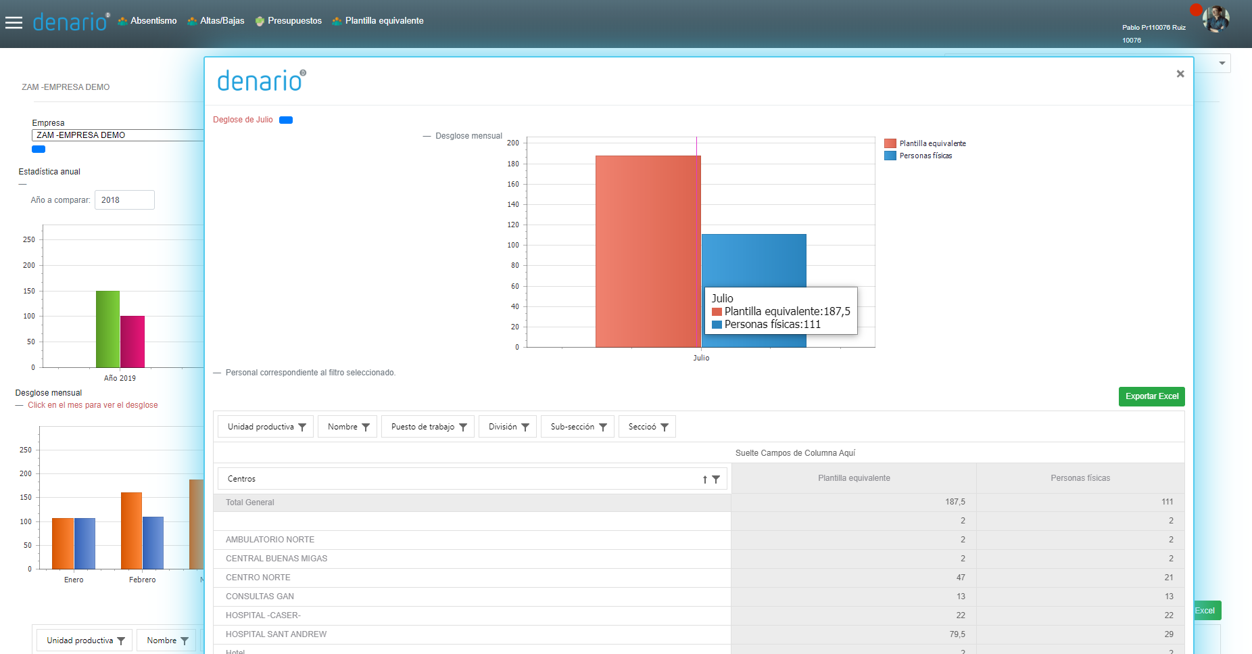The height and width of the screenshot is (654, 1252).
Task: Click the green Año 2019 bar
Action: coord(107,329)
